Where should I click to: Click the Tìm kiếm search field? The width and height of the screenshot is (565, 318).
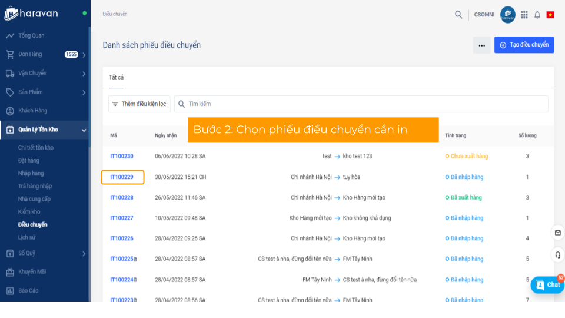[x=361, y=104]
